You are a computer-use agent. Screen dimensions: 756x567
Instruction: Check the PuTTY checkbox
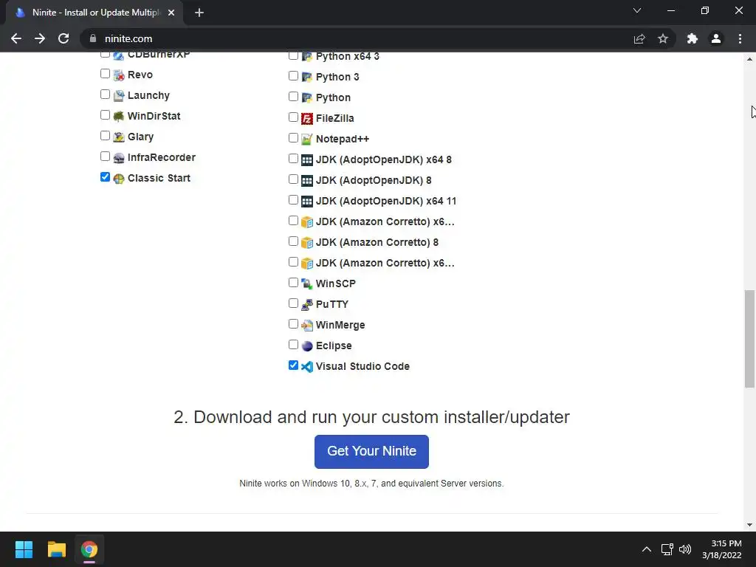click(293, 303)
